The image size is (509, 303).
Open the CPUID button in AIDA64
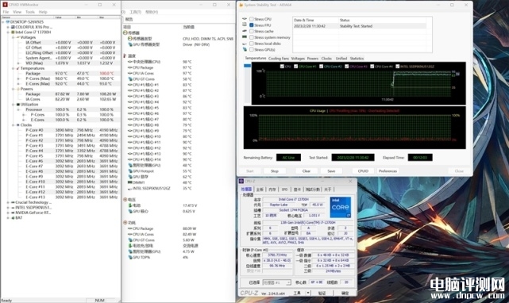[x=363, y=171]
